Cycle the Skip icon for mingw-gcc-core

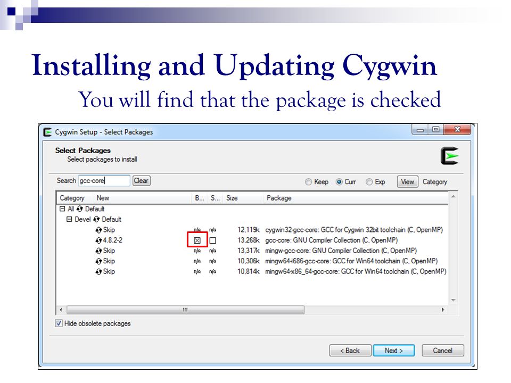(x=99, y=251)
